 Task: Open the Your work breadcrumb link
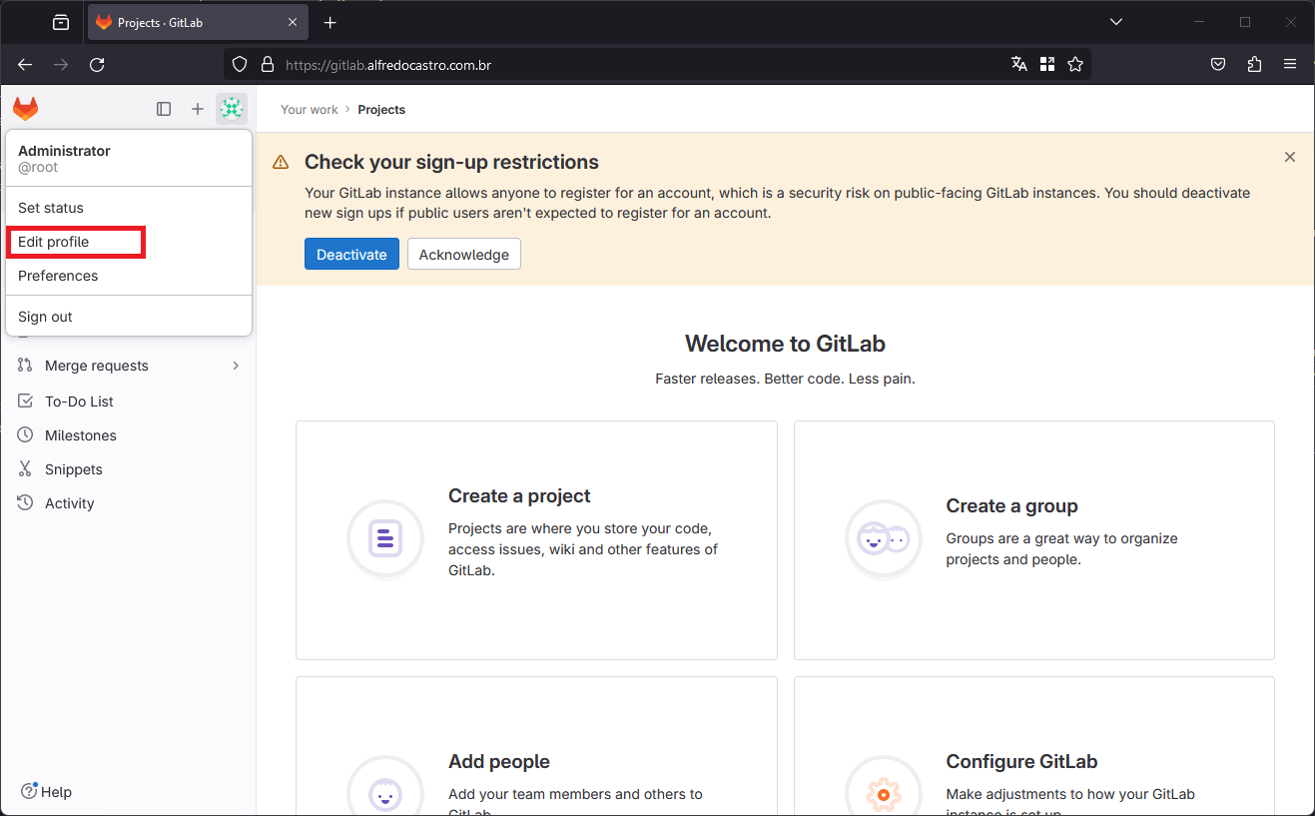point(310,110)
